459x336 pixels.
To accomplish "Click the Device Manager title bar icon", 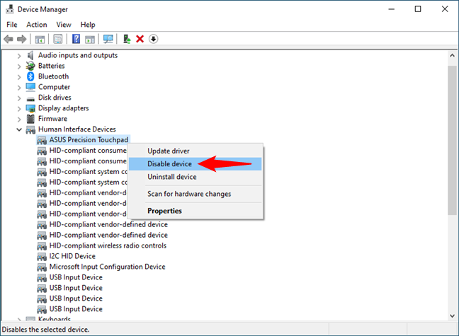I will tap(10, 9).
